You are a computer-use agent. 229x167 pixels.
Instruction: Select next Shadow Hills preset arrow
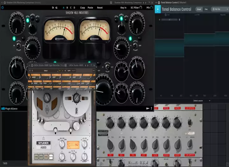(146, 3)
